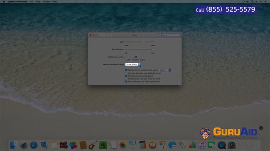This screenshot has width=270, height=151.
Task: Open the green Evernote elephant icon
Action: click(103, 145)
